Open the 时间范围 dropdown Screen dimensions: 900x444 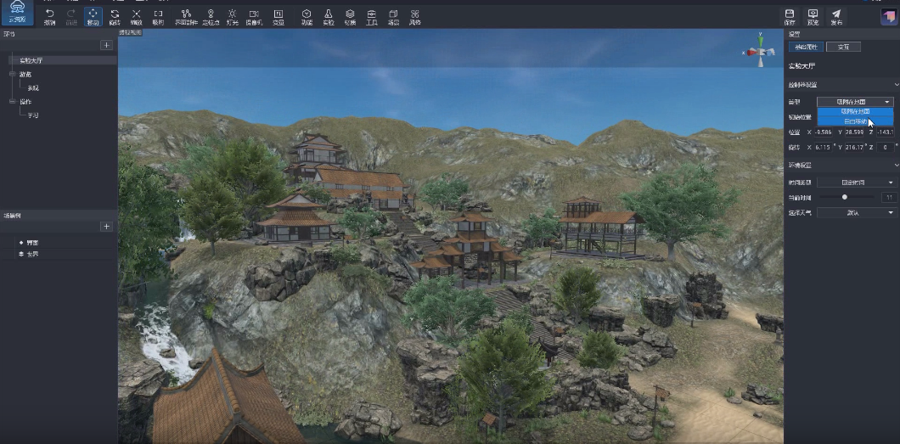(x=854, y=183)
